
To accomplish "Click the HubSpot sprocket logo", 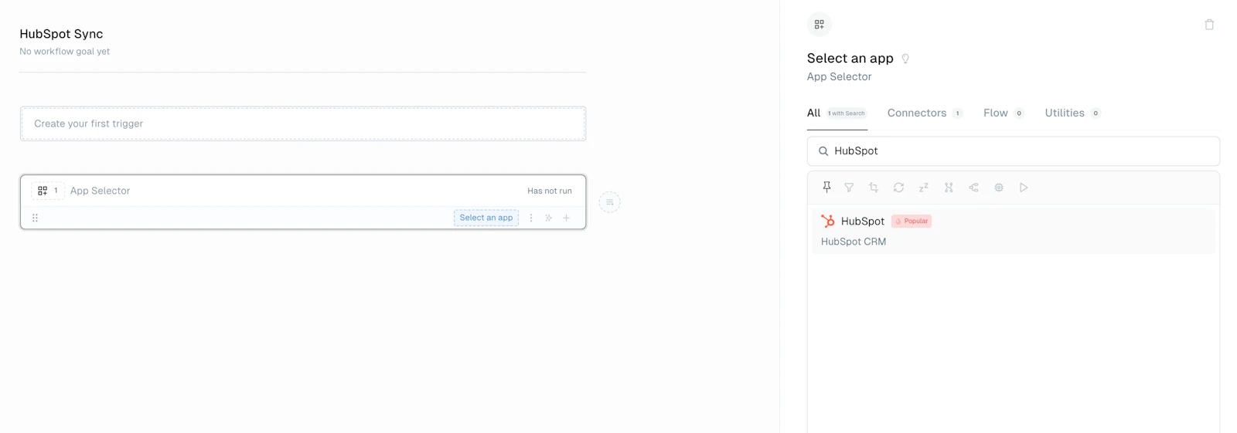I will (828, 221).
